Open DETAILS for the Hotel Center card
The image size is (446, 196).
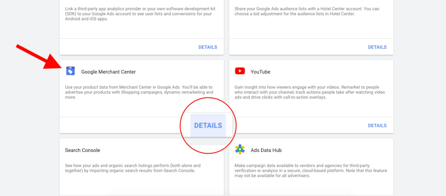pos(377,47)
